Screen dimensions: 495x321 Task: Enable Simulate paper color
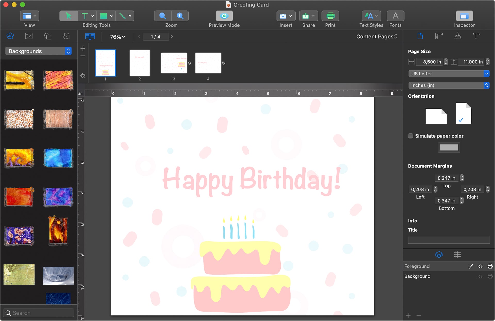click(410, 136)
